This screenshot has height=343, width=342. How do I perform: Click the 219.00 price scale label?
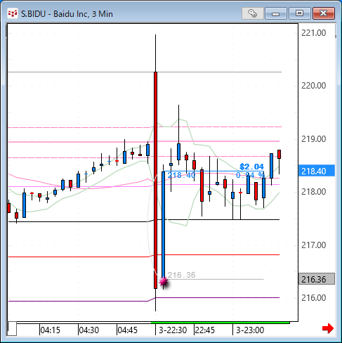coord(314,139)
